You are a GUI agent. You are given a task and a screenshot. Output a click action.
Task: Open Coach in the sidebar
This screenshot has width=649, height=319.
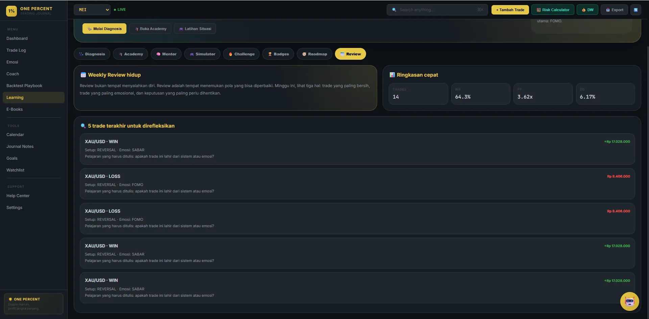coord(33,74)
